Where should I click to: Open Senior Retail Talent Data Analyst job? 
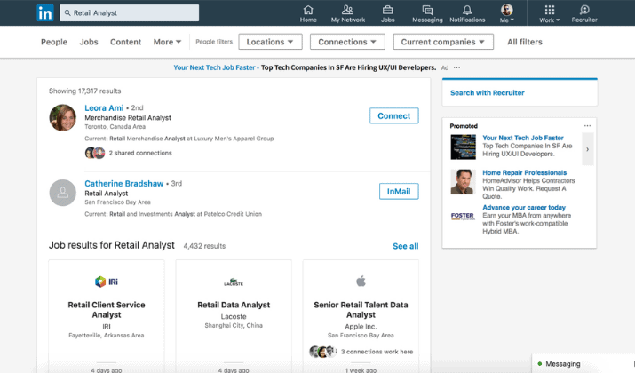[x=361, y=309]
